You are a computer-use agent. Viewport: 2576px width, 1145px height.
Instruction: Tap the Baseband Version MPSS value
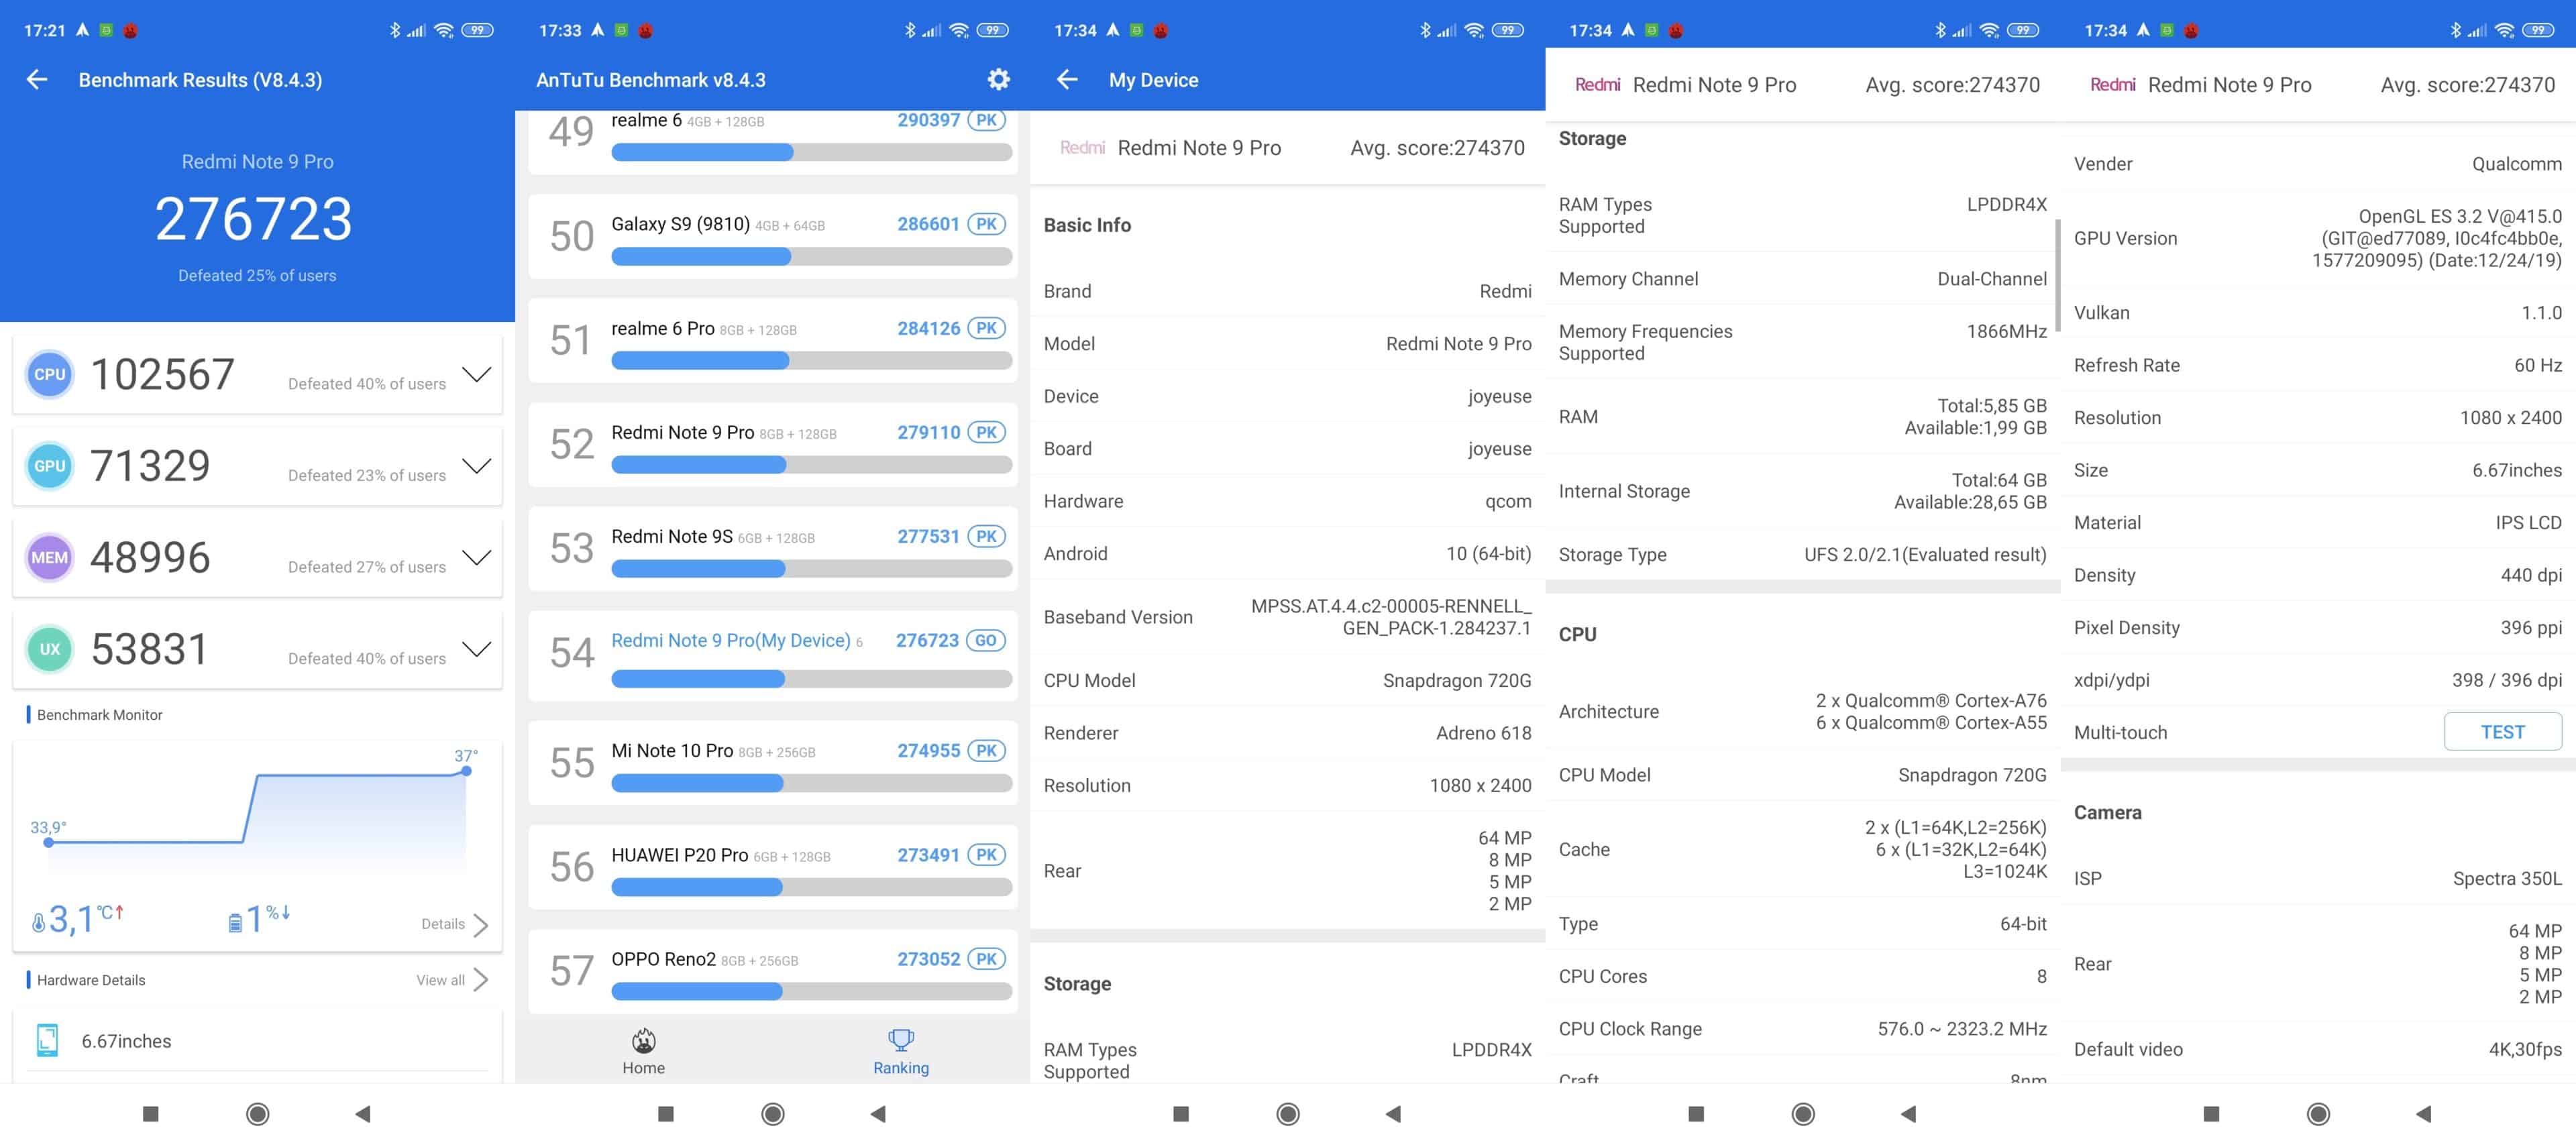[1391, 617]
